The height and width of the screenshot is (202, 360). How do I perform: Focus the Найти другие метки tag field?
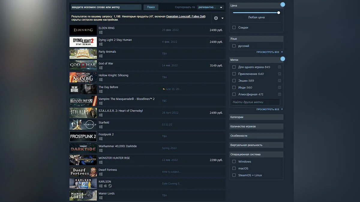(256, 102)
